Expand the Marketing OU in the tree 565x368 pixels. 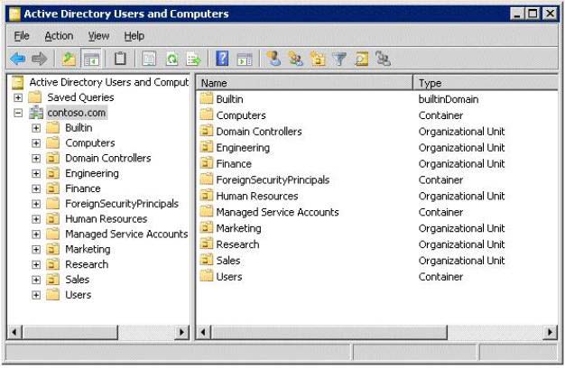click(36, 250)
